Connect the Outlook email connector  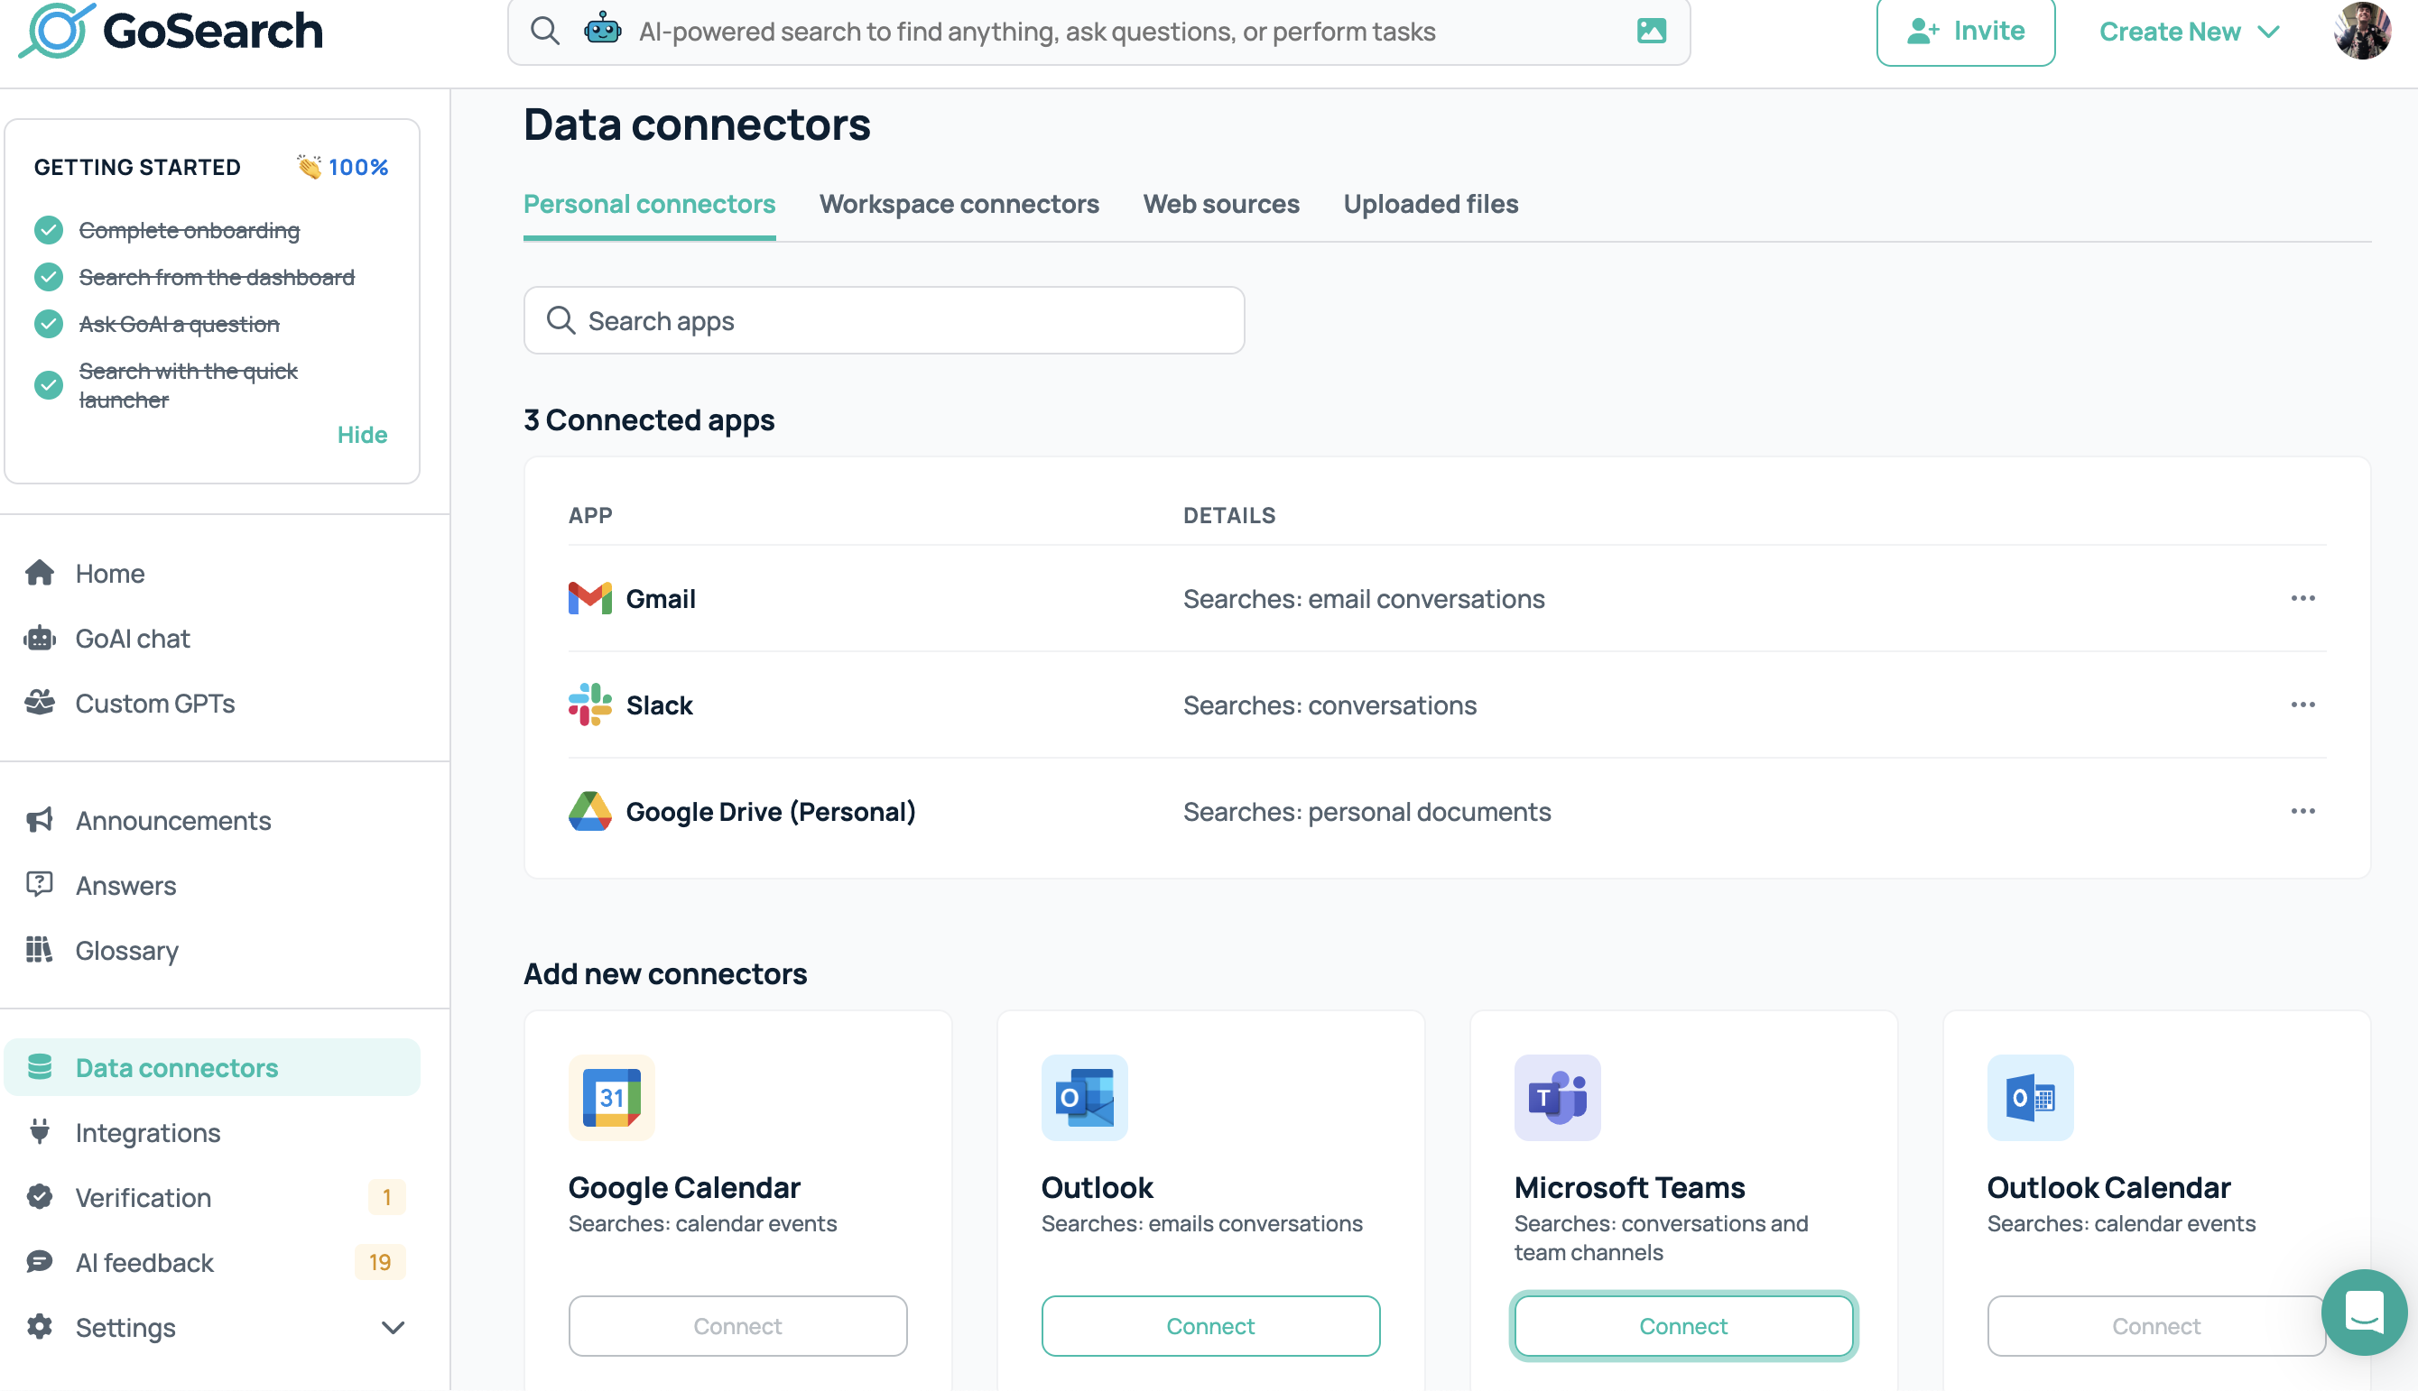(1210, 1324)
